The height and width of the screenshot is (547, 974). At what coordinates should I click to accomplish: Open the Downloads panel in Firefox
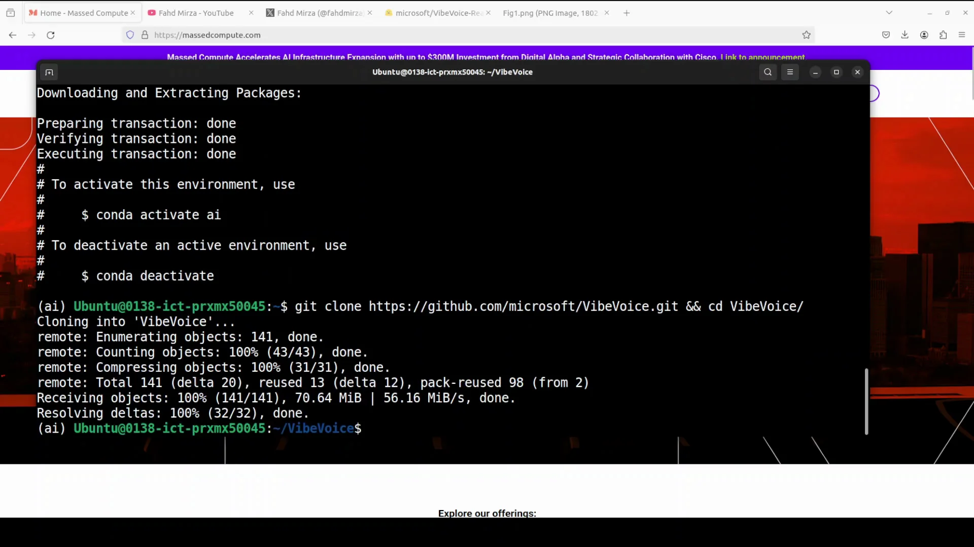[905, 35]
